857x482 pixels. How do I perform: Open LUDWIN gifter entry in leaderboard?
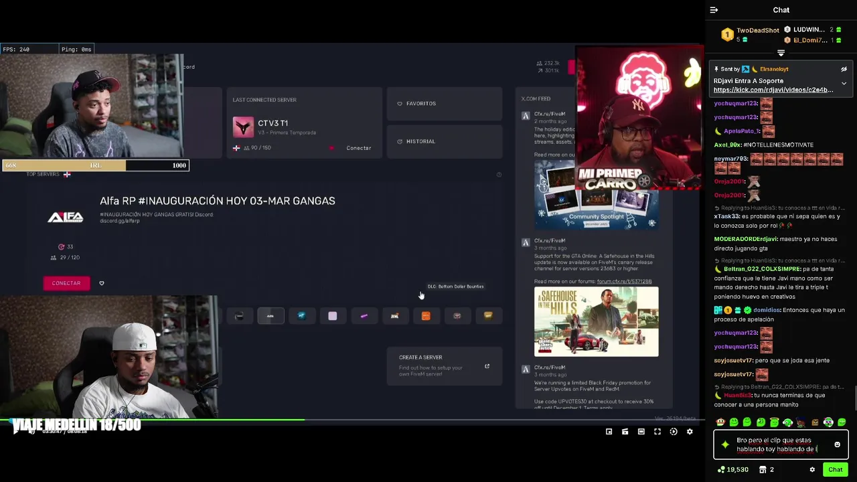pos(813,30)
